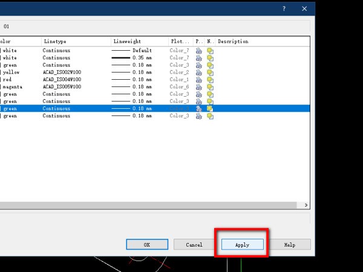Viewport: 363px width, 272px height.
Task: Open linetype picker for ACAD_ISO05W100
Action: [x=62, y=87]
